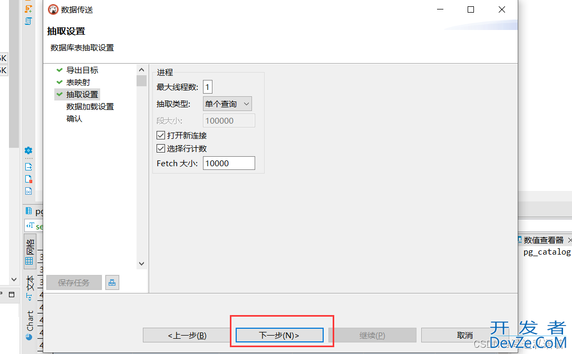Click the 上一步(B) button
The width and height of the screenshot is (572, 354).
click(x=187, y=335)
